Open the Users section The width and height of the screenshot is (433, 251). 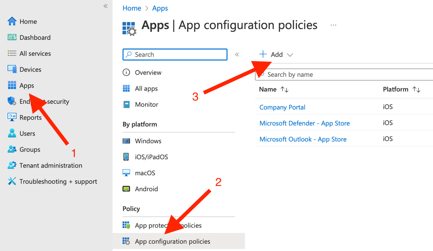[x=27, y=134]
